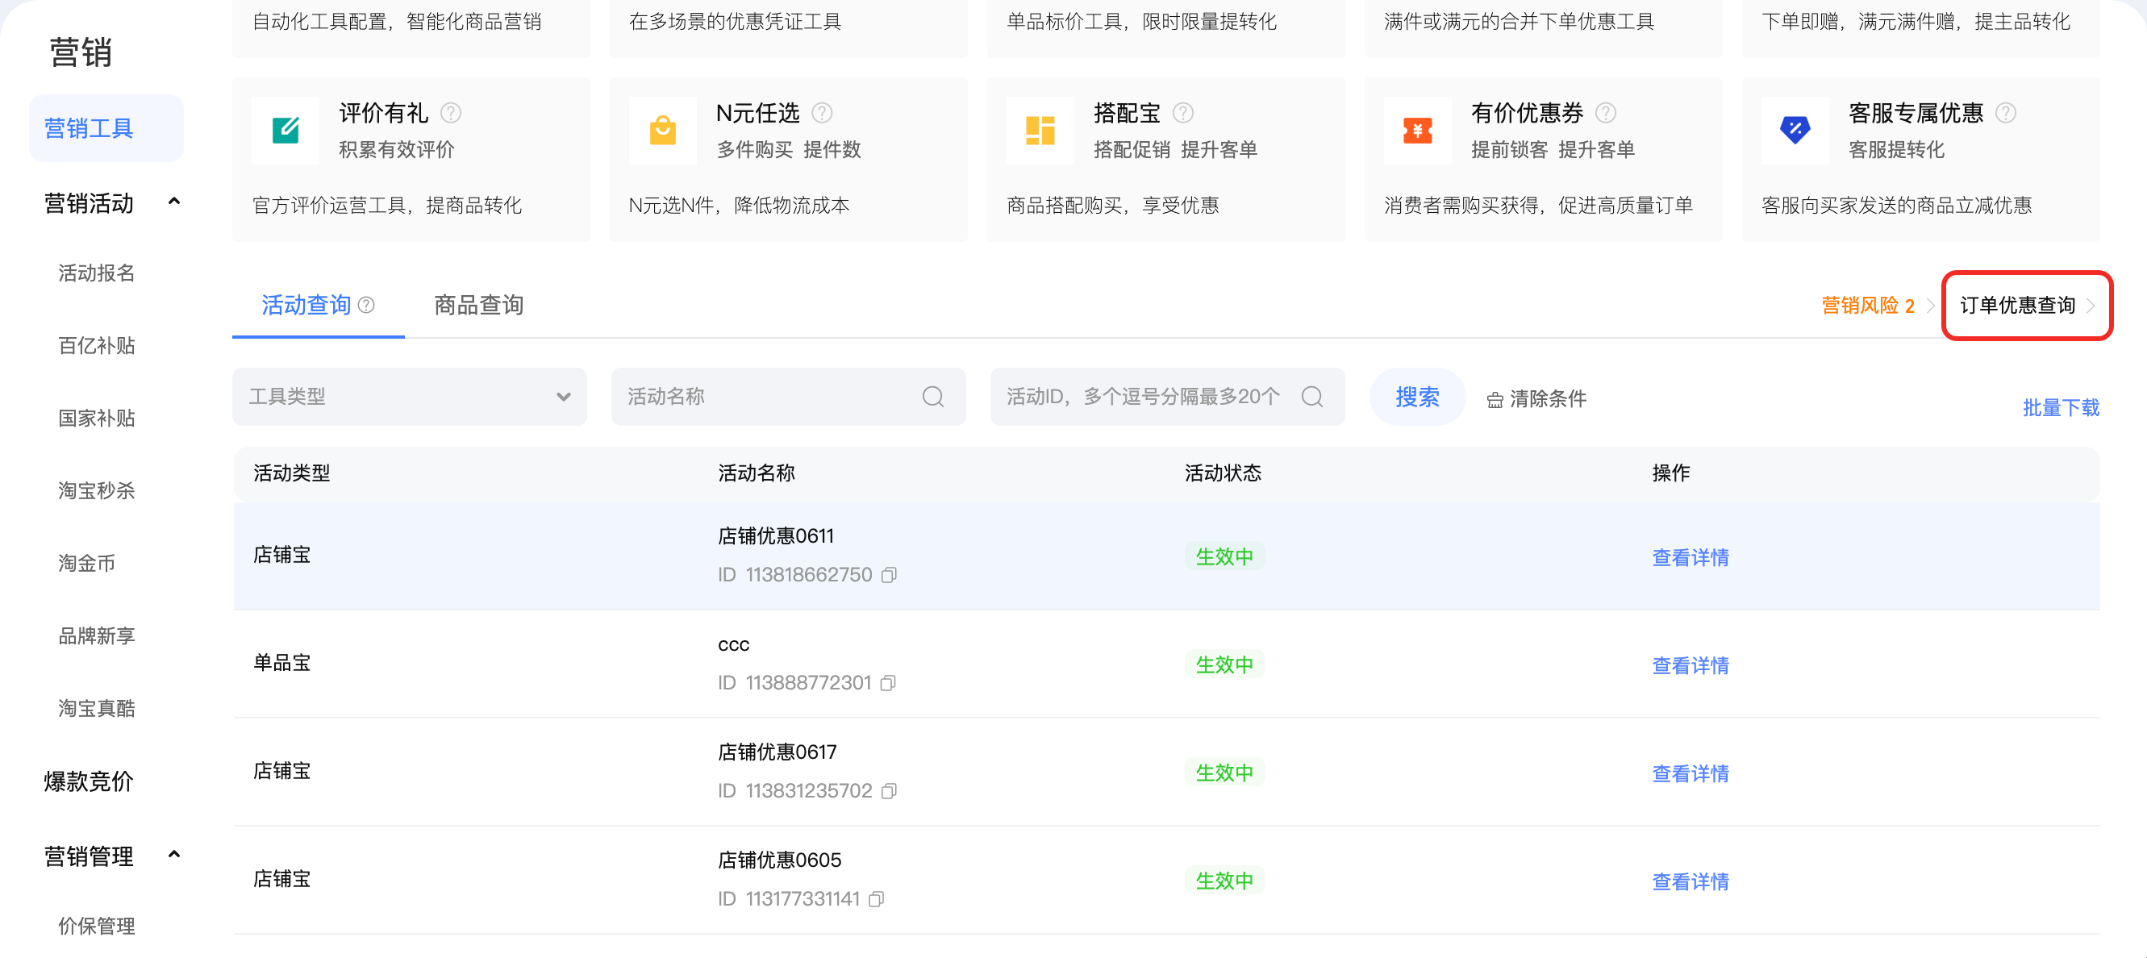Open 淘宝真酷 sidebar item
Image resolution: width=2147 pixels, height=958 pixels.
click(x=97, y=709)
